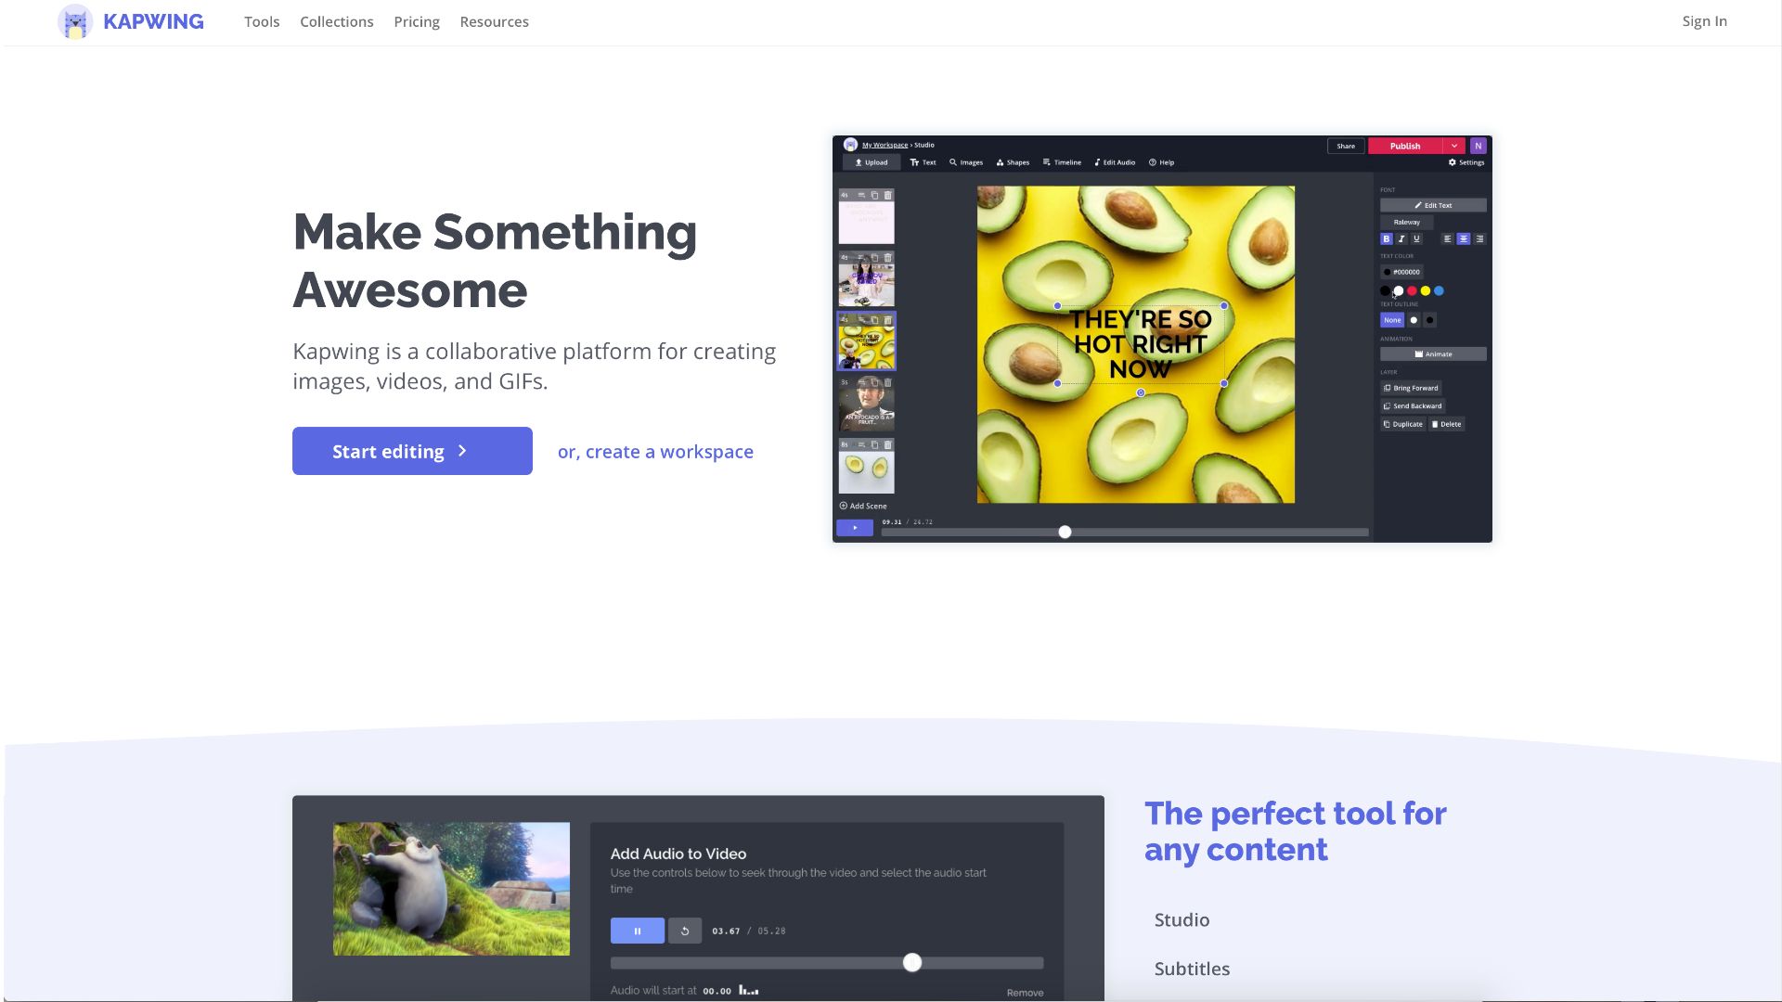Click the restart icon beside pause button
The width and height of the screenshot is (1782, 1002).
click(x=685, y=931)
